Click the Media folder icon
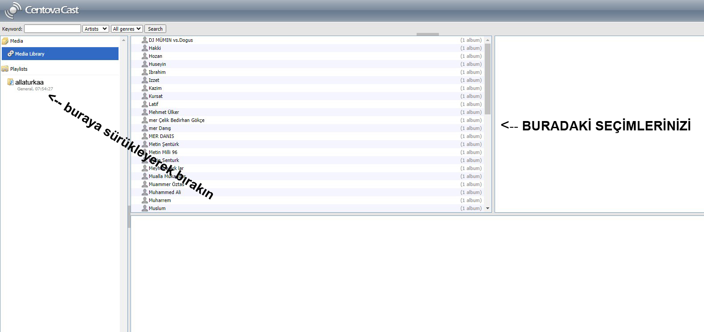 coord(5,41)
